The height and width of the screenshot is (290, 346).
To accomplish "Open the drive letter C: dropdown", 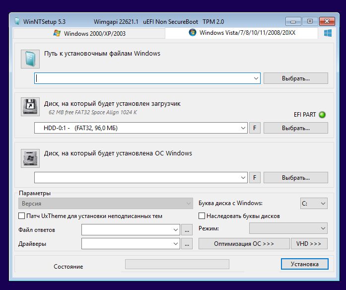I will (314, 203).
